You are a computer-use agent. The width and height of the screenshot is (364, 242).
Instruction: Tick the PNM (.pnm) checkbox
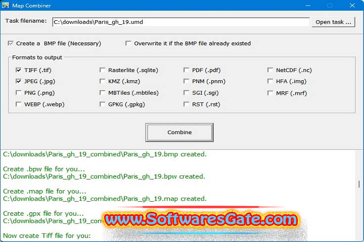186,81
